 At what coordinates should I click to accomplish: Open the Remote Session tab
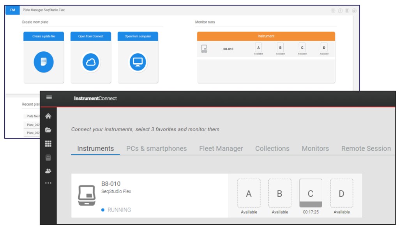[366, 149]
